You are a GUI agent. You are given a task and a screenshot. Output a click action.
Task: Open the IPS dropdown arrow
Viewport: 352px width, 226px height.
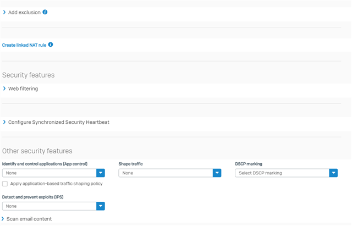coord(101,206)
